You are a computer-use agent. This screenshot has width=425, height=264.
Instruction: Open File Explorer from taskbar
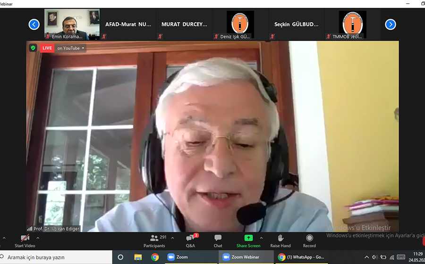pos(138,257)
